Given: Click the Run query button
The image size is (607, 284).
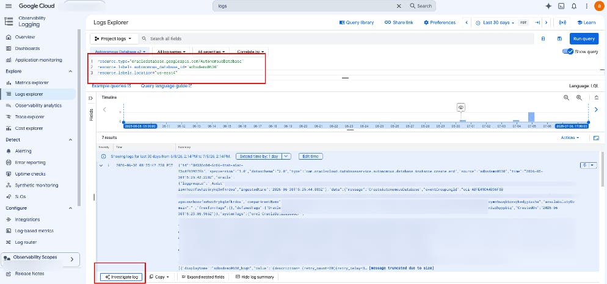Looking at the screenshot, I should click(x=584, y=38).
